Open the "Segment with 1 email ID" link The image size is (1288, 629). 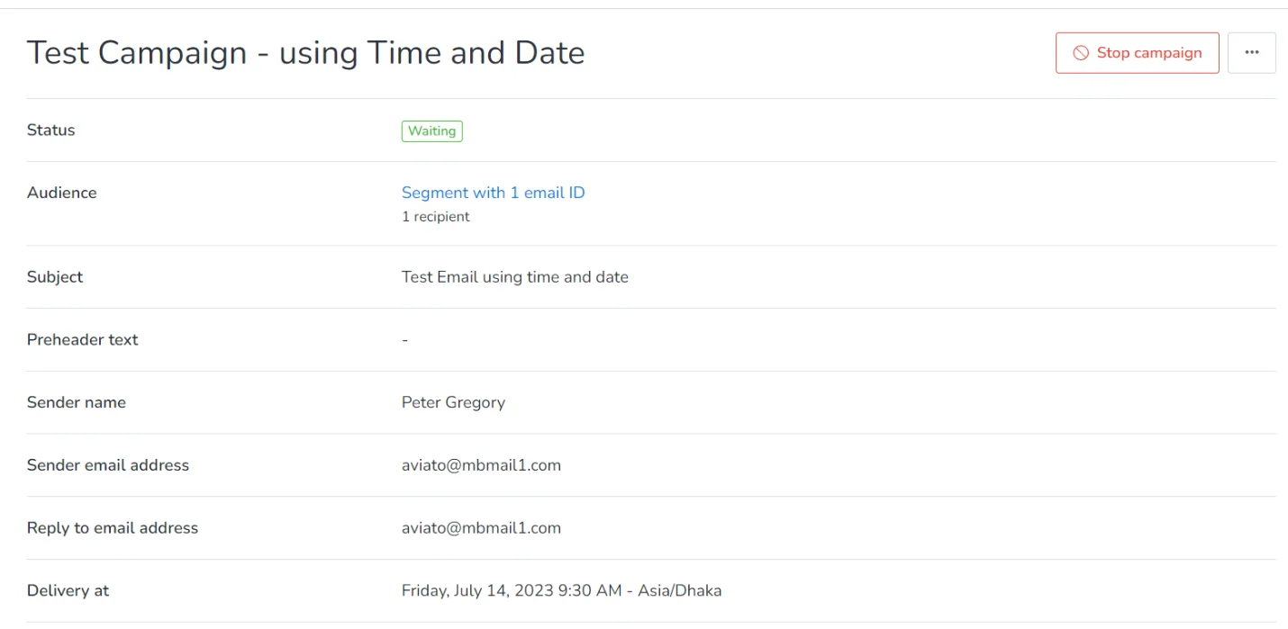[x=493, y=193]
